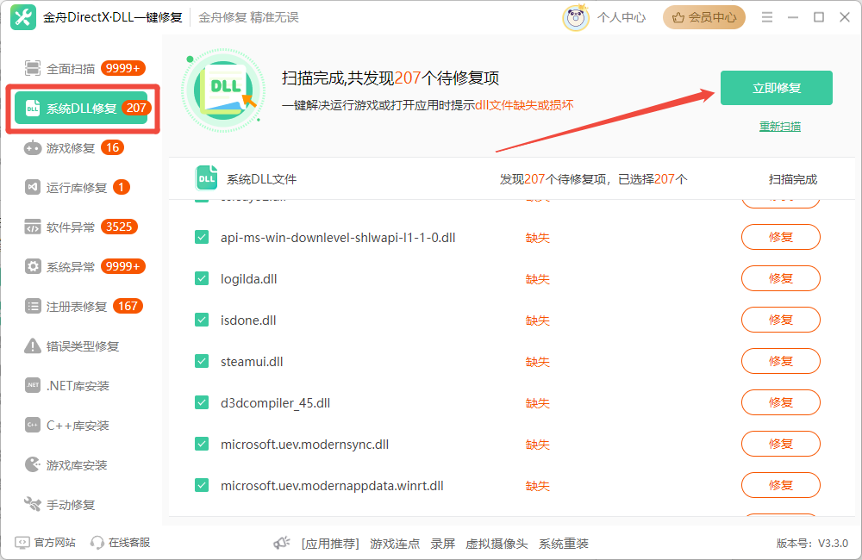This screenshot has height=560, width=862.
Task: Uncheck api-ms-win-downlevel-shlwapi-l1-1-0.dll checkbox
Action: pos(202,238)
